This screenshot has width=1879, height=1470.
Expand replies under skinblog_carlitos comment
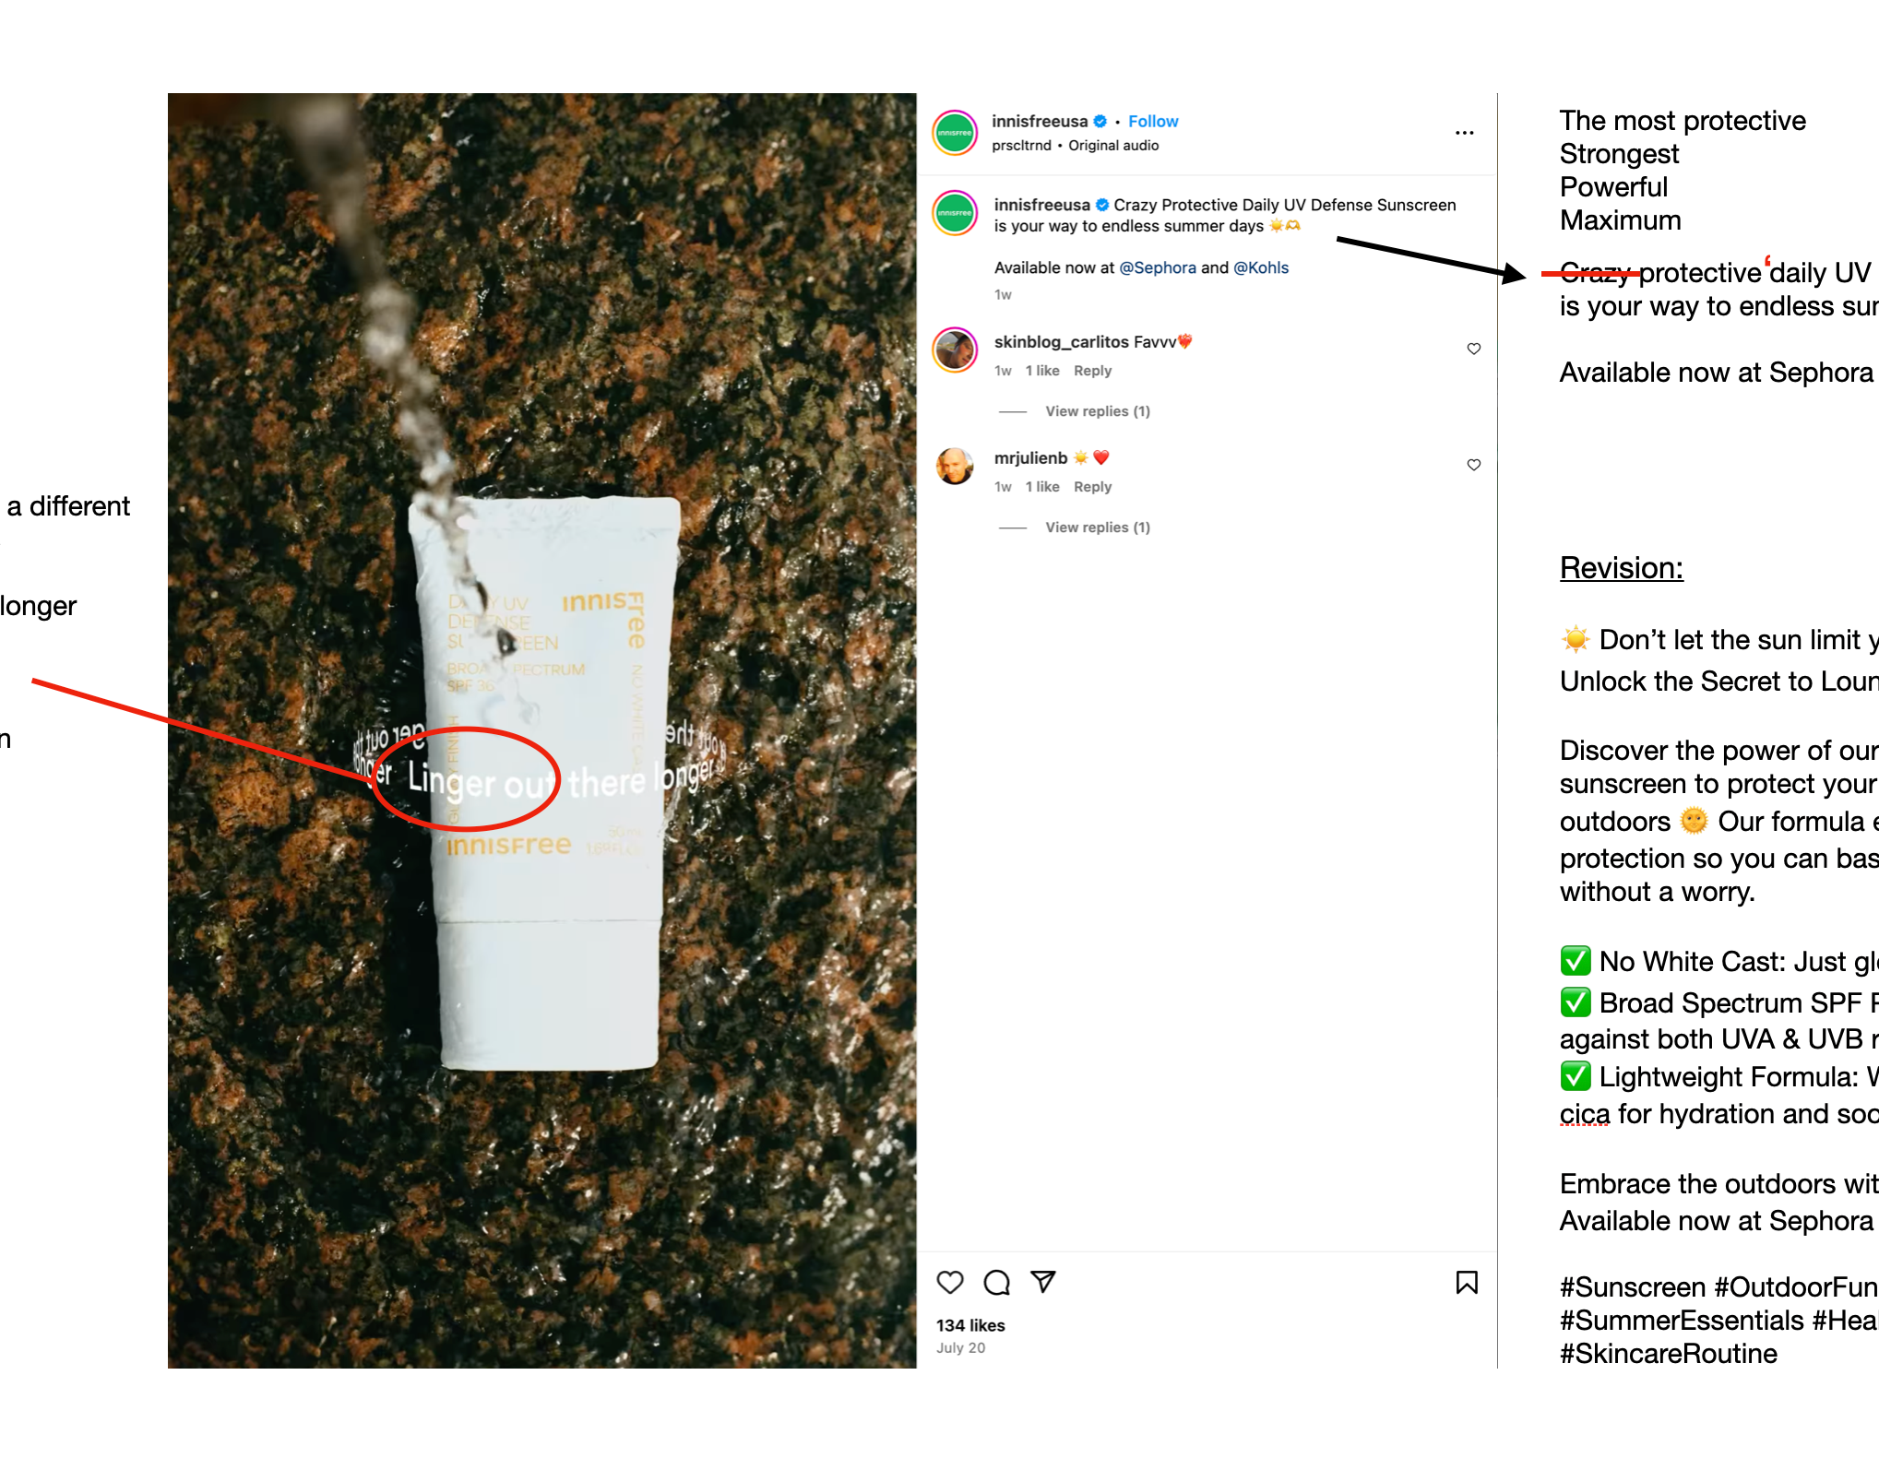1098,411
